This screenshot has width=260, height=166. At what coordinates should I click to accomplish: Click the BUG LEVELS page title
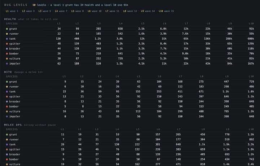16,5
